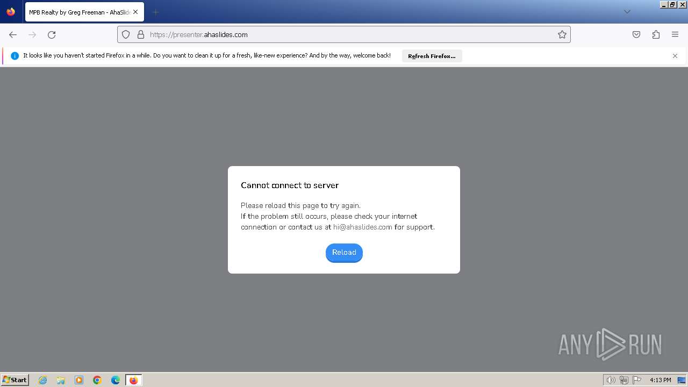688x387 pixels.
Task: Click the "Please reload this page to try again." text
Action: 300,205
